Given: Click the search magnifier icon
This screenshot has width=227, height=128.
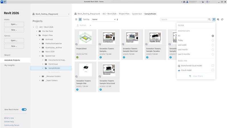Looking at the screenshot, I should 209,19.
